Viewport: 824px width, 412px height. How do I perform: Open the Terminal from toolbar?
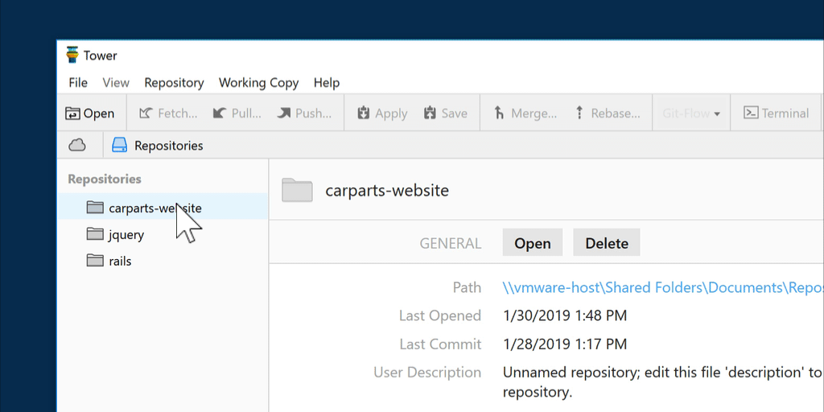(776, 113)
